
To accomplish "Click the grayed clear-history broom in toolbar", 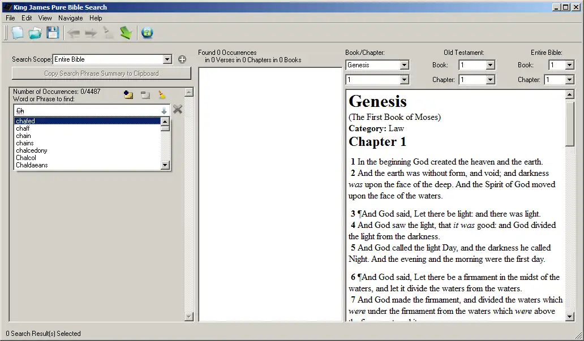I will [108, 33].
